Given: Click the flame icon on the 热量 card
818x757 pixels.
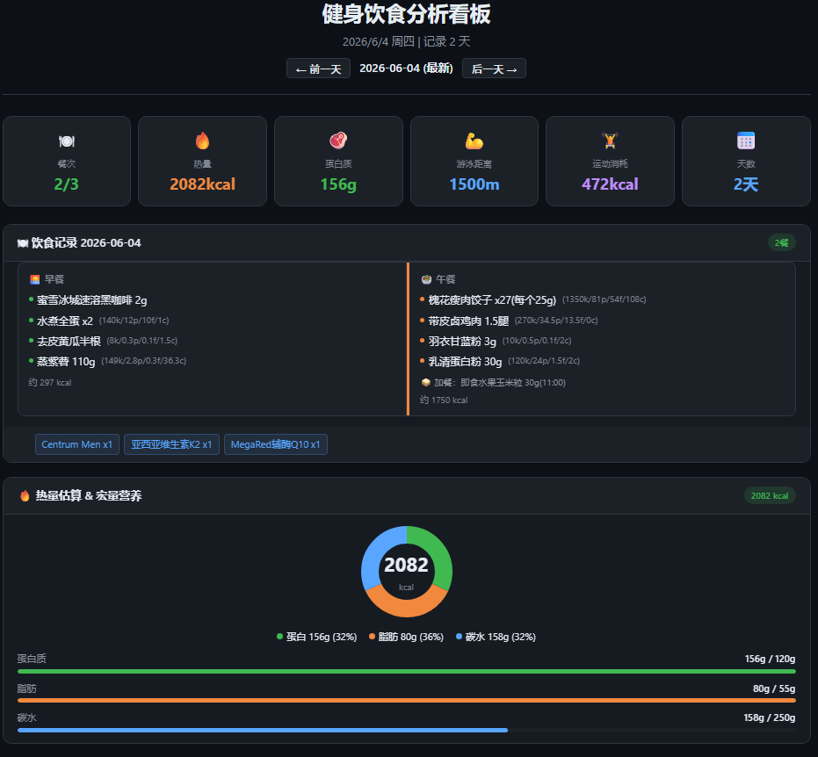Looking at the screenshot, I should (x=202, y=141).
